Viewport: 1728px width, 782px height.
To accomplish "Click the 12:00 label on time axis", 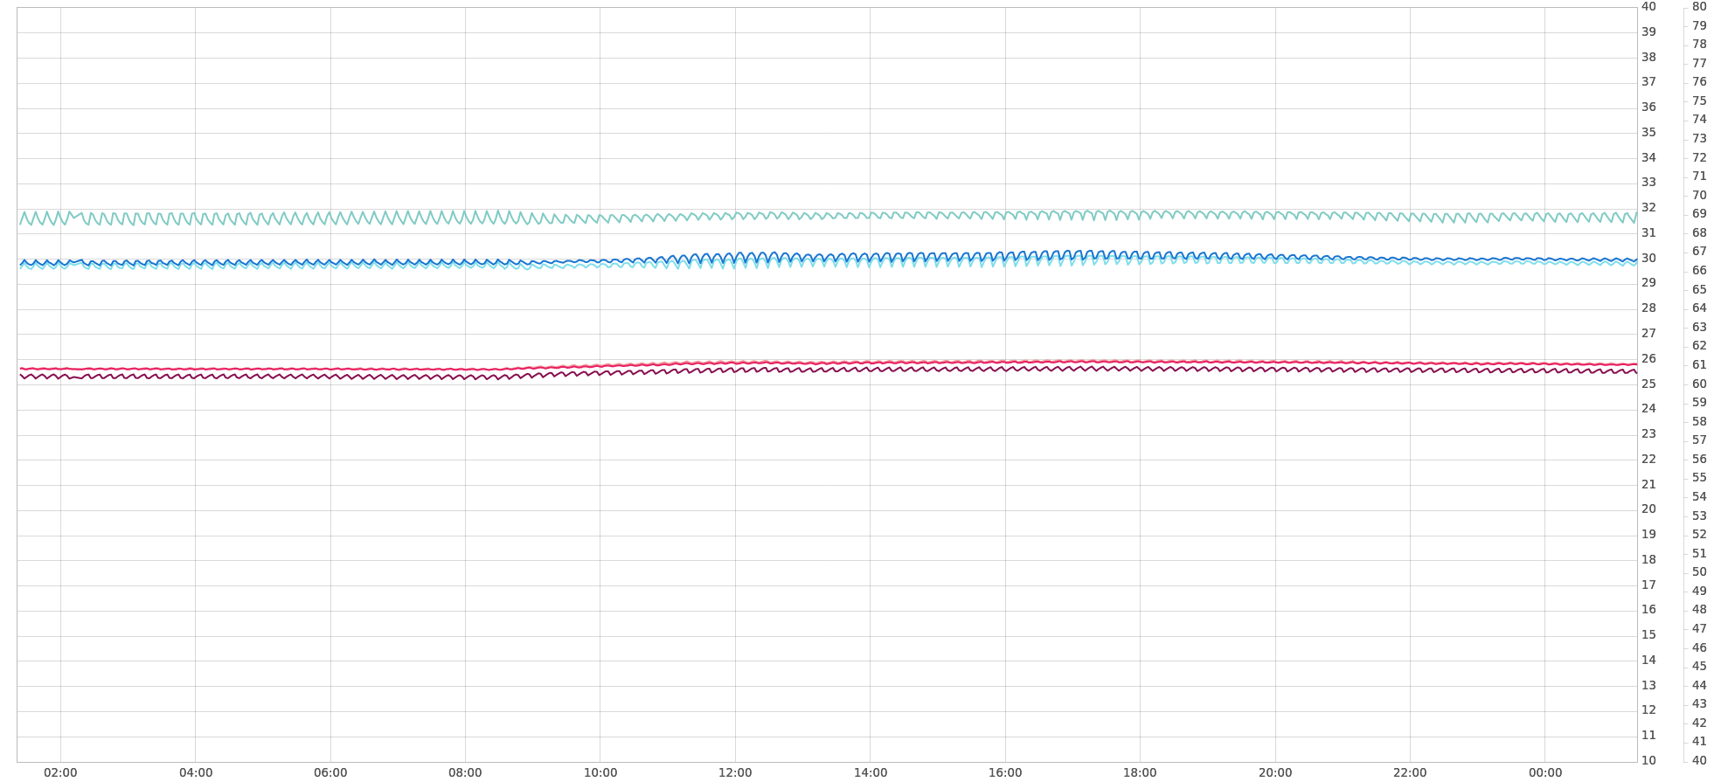I will coord(735,772).
